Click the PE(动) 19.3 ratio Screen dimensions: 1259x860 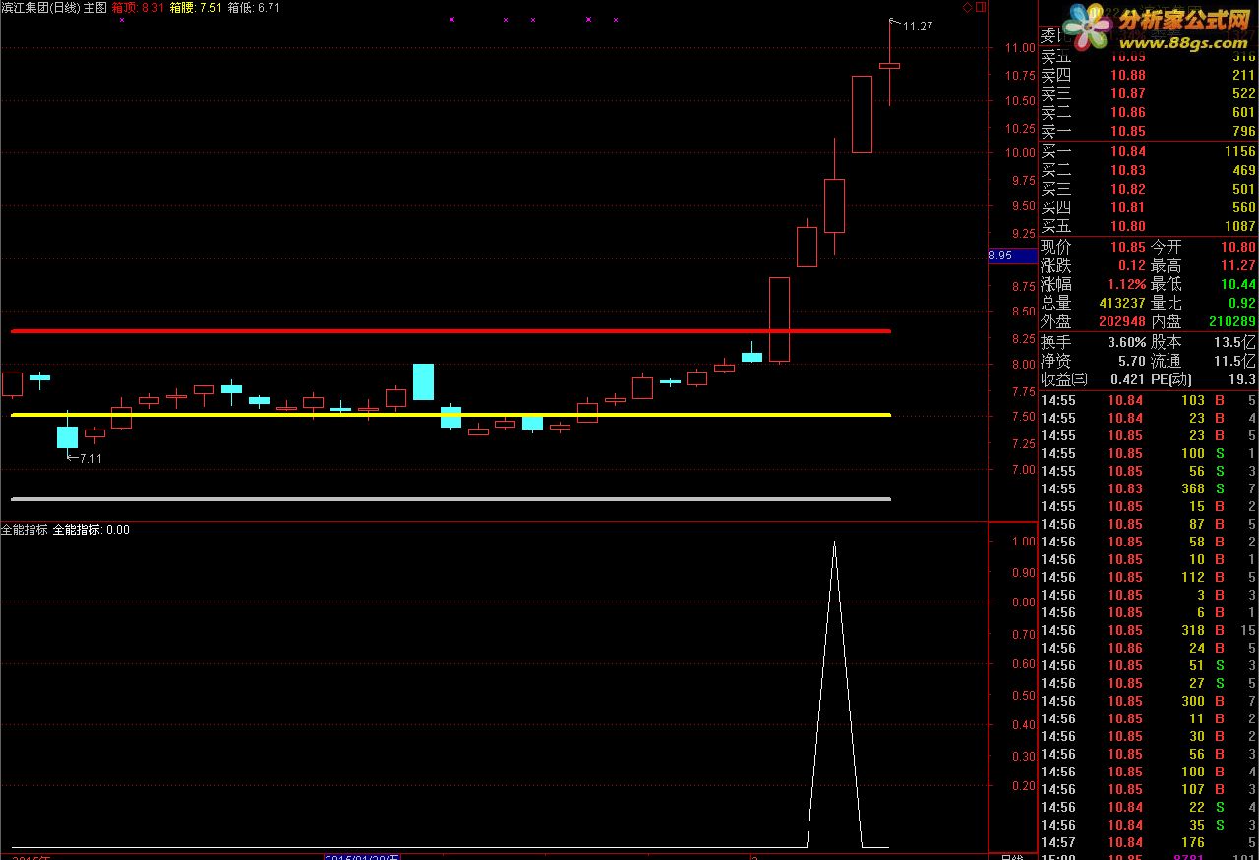[1241, 379]
